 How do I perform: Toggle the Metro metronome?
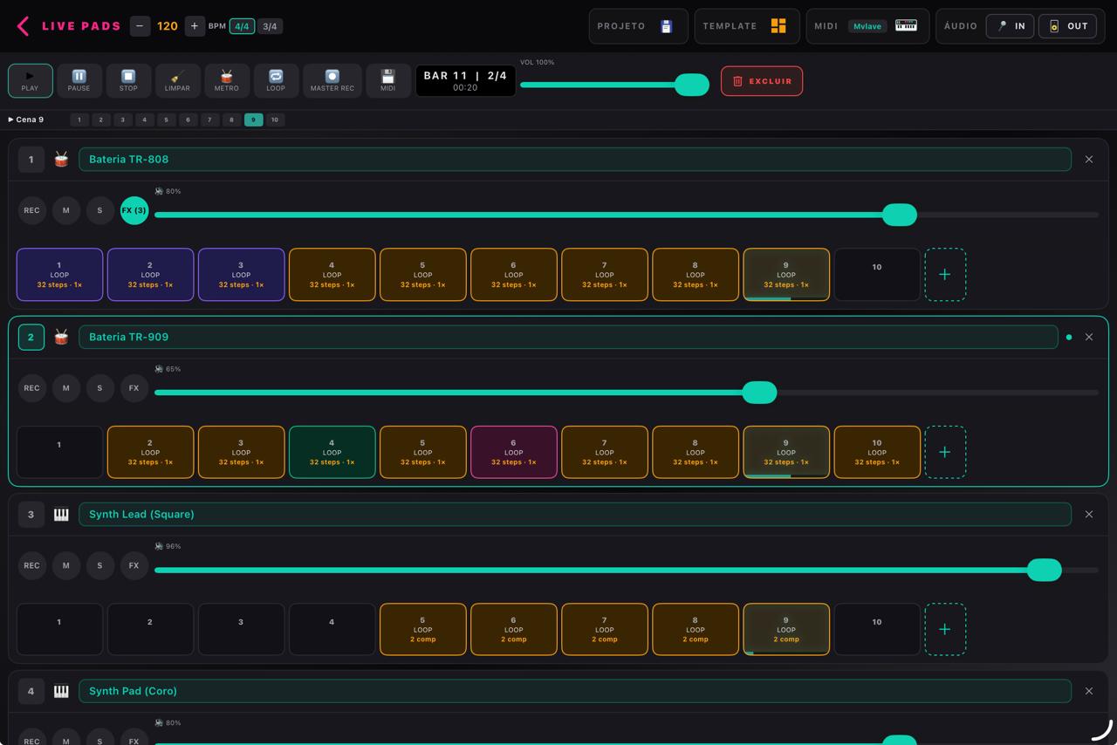click(226, 80)
